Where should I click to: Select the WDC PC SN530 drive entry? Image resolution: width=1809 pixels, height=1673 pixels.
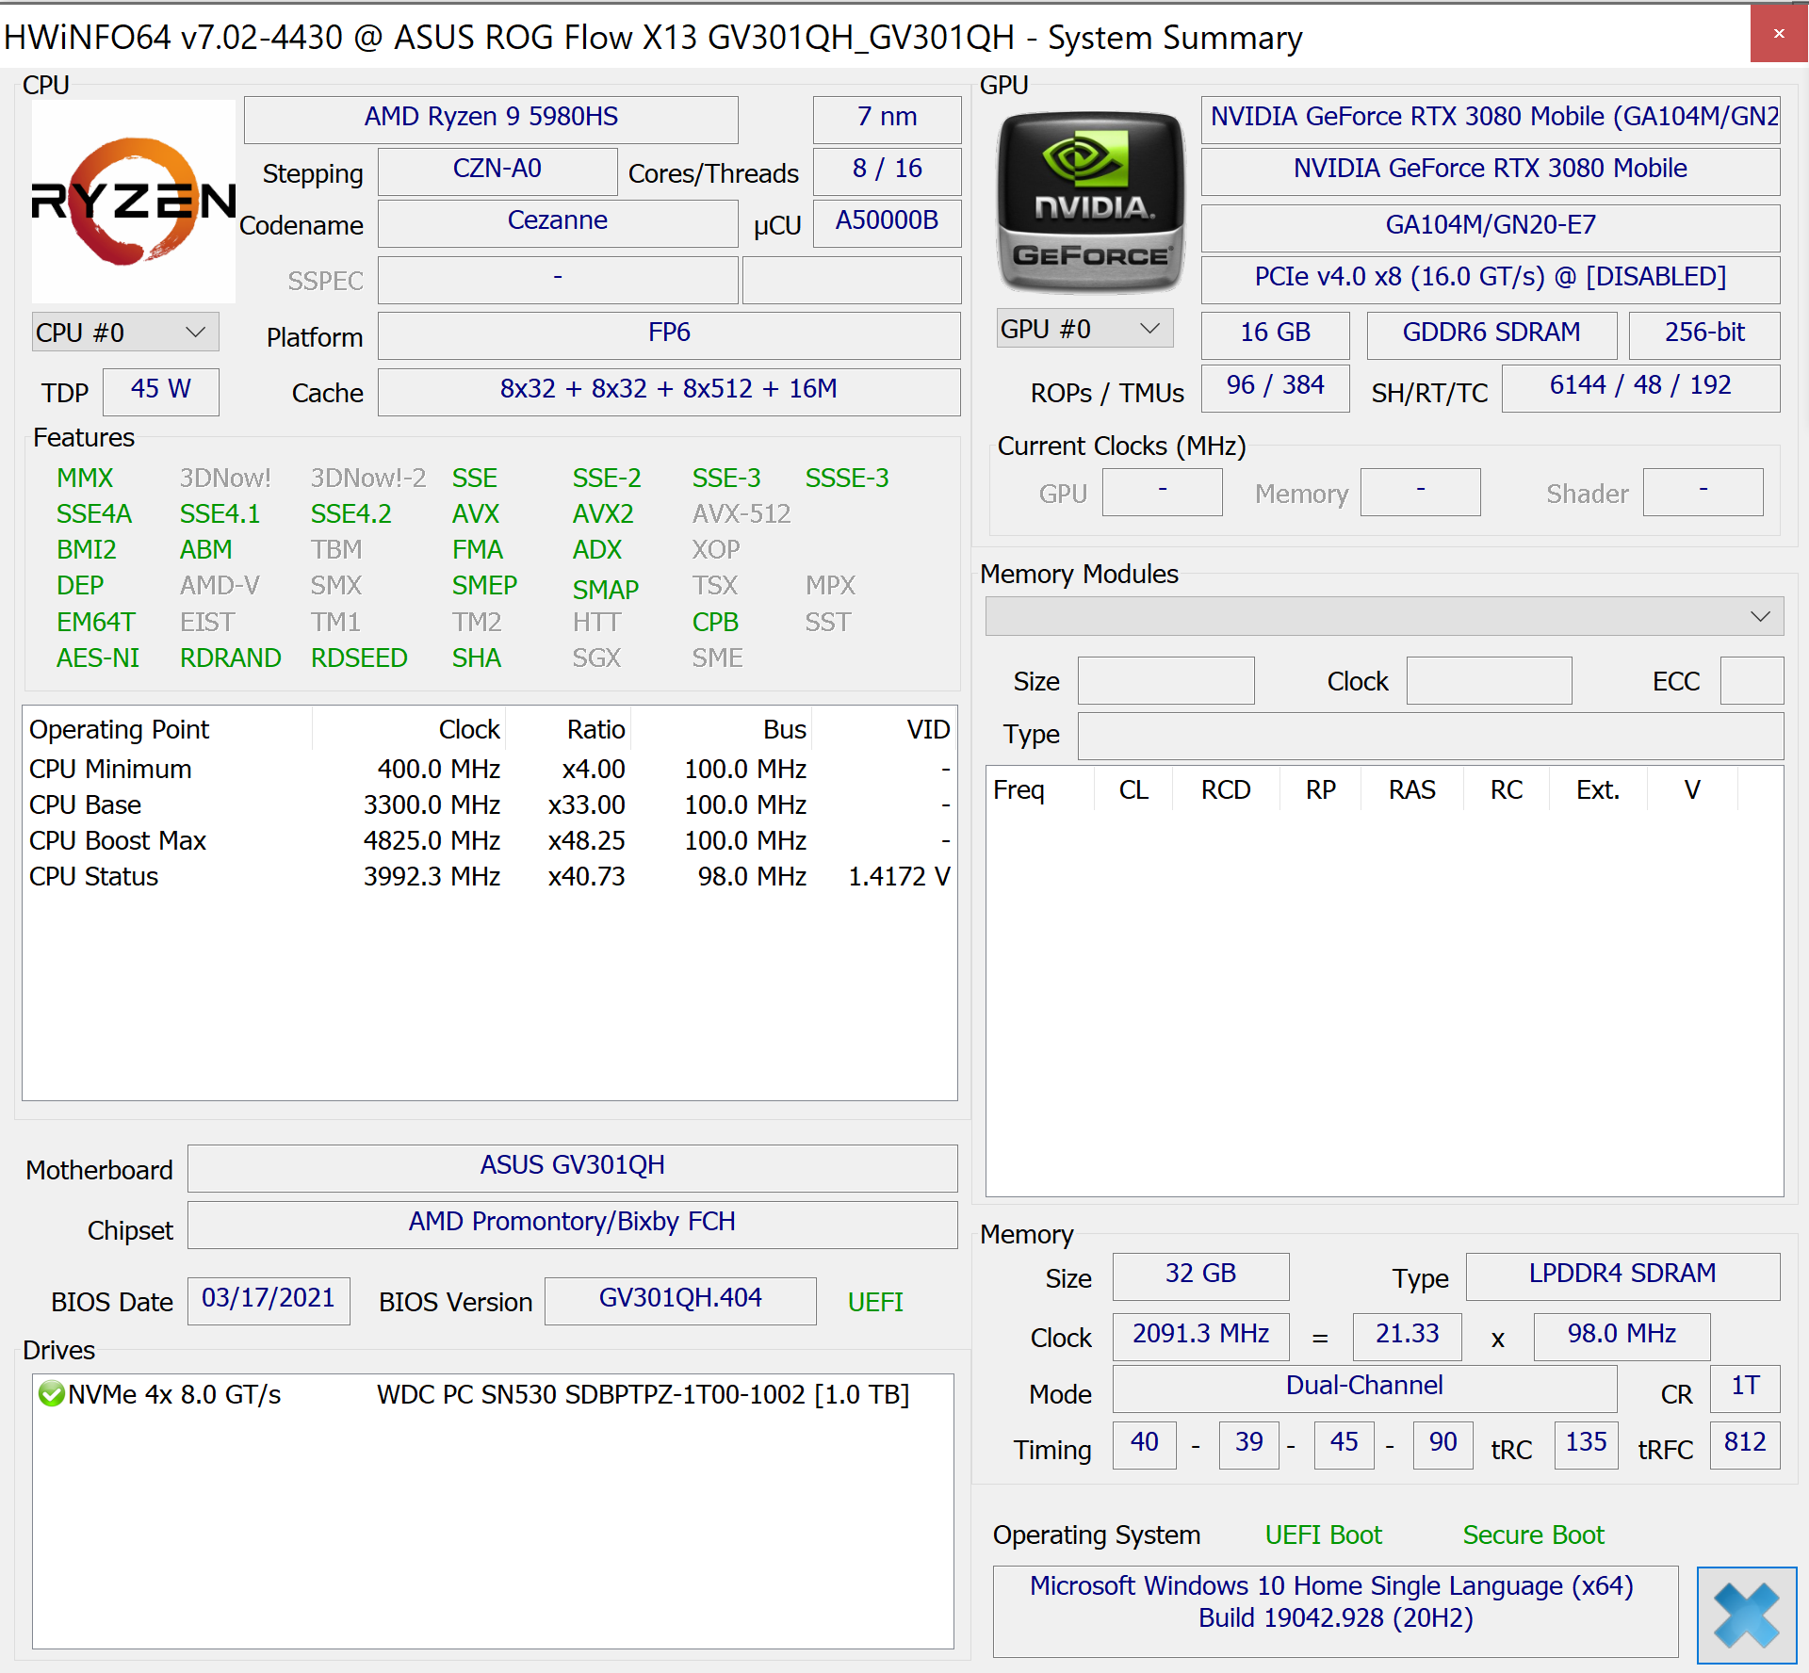click(493, 1394)
